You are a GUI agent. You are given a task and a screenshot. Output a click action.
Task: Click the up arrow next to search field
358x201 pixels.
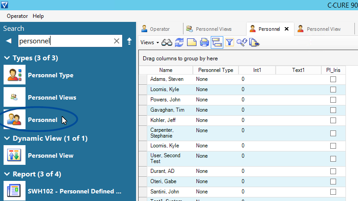click(129, 41)
